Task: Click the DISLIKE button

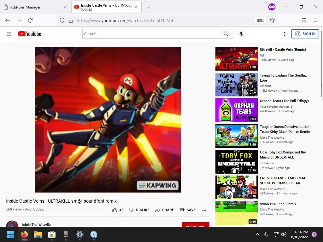Action: (x=139, y=210)
